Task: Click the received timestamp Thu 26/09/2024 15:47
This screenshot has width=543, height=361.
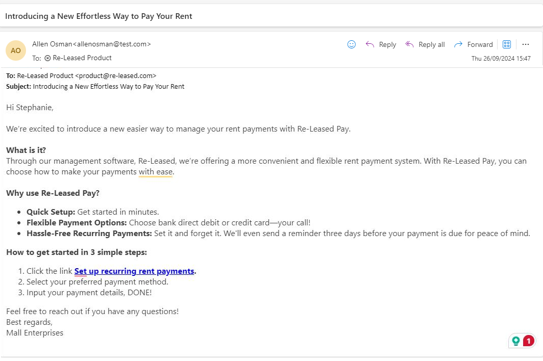Action: pos(501,59)
